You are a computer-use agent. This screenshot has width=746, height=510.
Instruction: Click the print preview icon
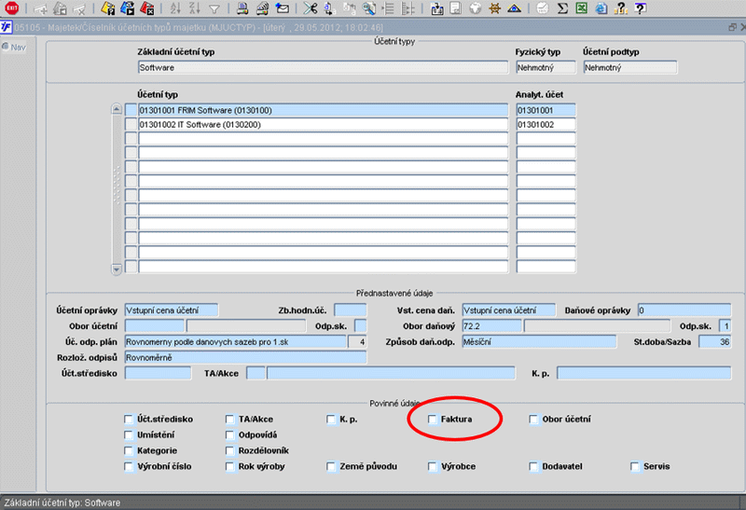click(x=262, y=8)
